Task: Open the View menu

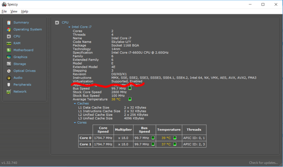Action: [14, 11]
